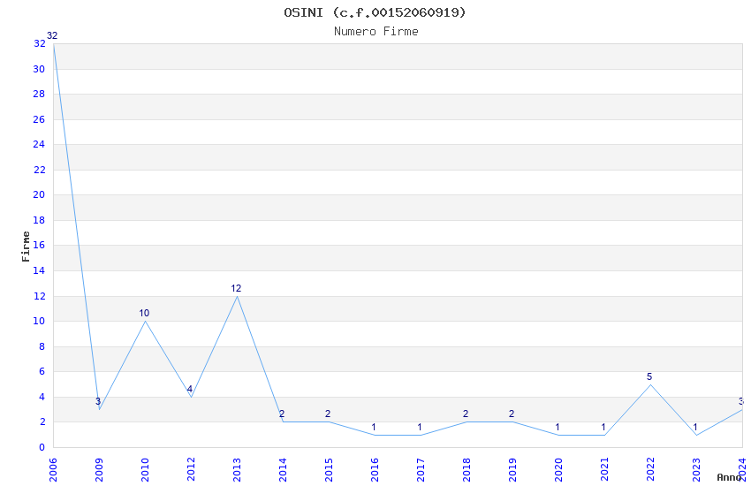This screenshot has height=486, width=751.
Task: Select y-axis tick label 14
Action: click(39, 271)
